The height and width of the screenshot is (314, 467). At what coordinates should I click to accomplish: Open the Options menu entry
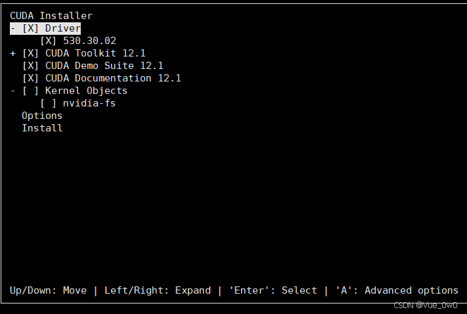(x=42, y=116)
